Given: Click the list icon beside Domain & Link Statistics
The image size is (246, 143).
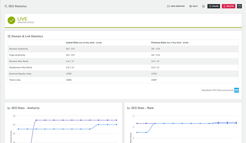Looking at the screenshot, I should pos(9,36).
